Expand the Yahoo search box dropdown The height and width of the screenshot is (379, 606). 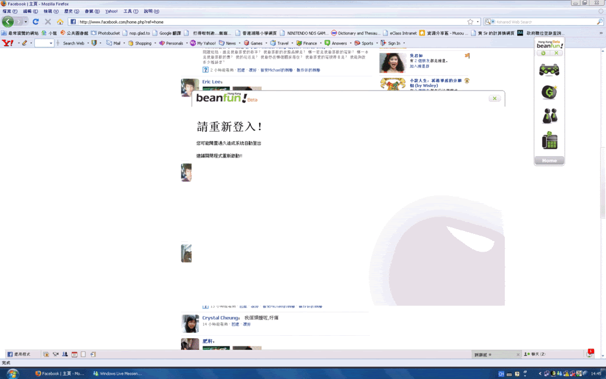tap(51, 43)
